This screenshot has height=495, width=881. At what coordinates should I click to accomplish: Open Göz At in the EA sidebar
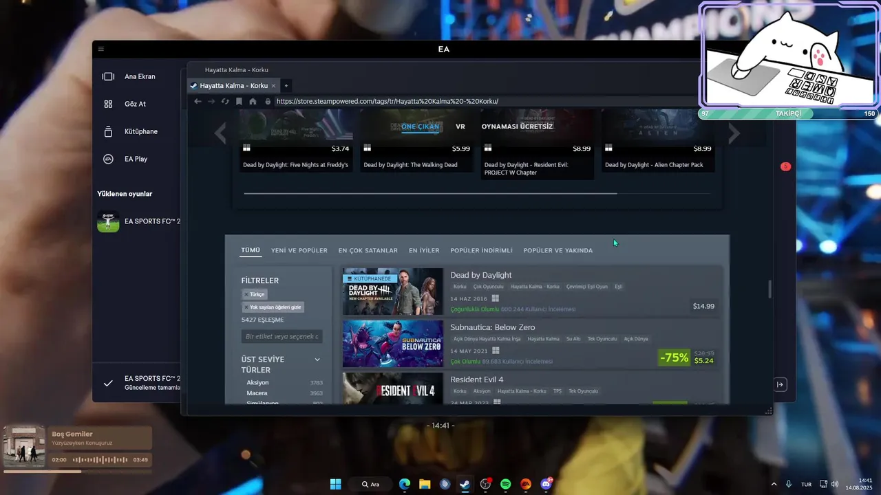(135, 104)
